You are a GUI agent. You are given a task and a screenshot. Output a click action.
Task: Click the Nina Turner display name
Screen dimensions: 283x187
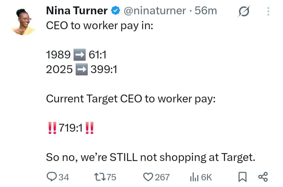point(76,11)
